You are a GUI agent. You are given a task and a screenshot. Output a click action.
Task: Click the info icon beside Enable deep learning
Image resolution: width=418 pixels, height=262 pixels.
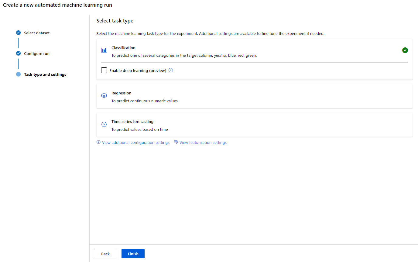click(x=171, y=70)
